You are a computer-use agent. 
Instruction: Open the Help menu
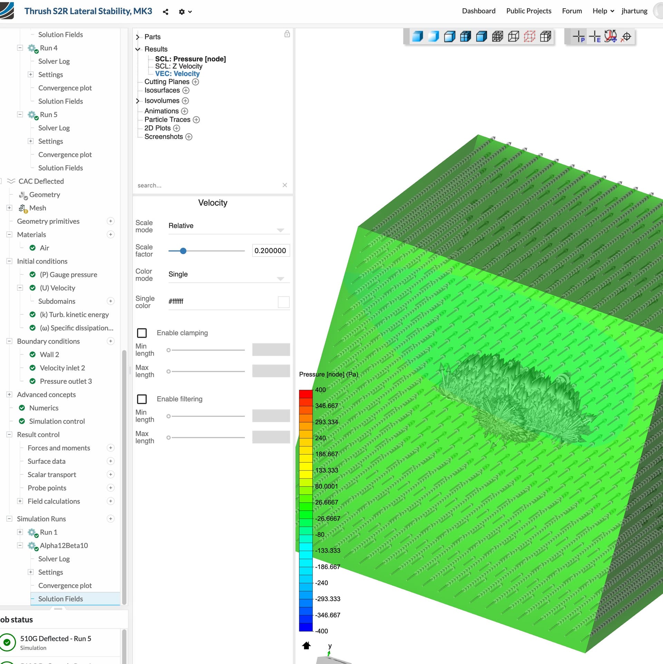603,11
